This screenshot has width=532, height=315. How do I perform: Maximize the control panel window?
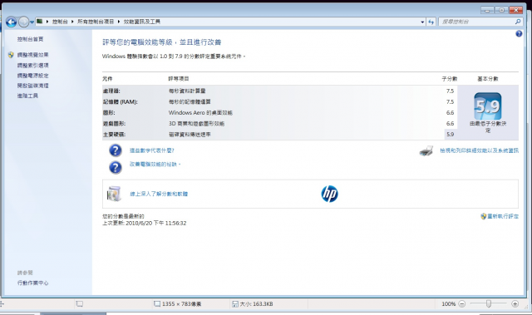point(501,10)
